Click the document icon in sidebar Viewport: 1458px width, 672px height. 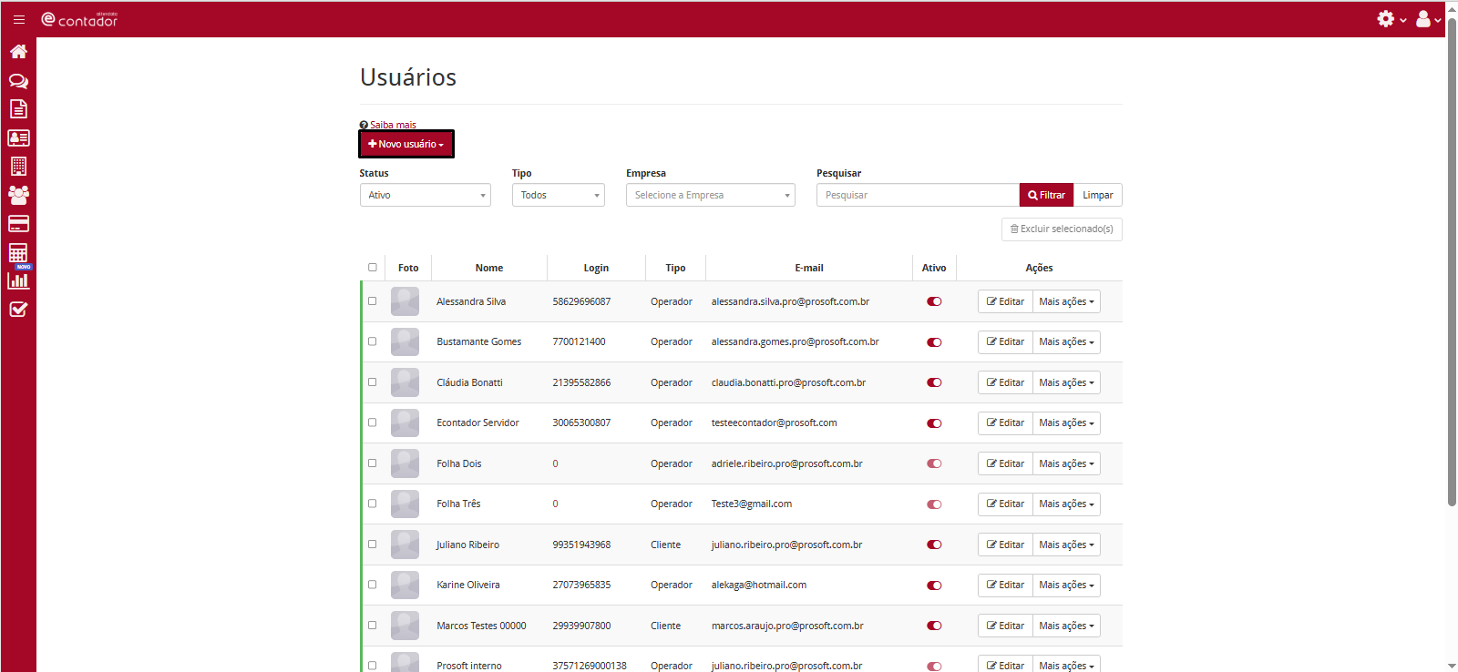[x=18, y=109]
